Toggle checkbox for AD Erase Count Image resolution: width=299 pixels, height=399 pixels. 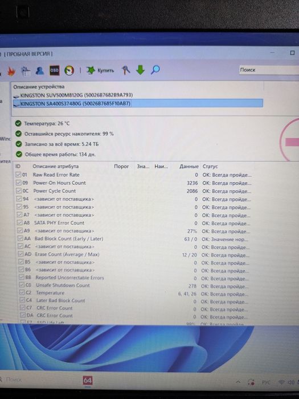click(21, 254)
